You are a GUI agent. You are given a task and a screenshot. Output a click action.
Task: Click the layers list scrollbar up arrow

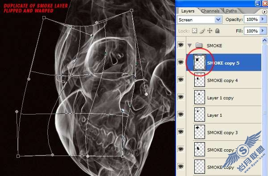point(264,41)
